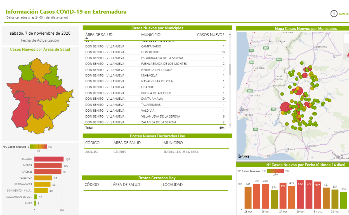349x215 pixels.
Task: Open the Detalle info icon
Action: pyautogui.click(x=334, y=14)
